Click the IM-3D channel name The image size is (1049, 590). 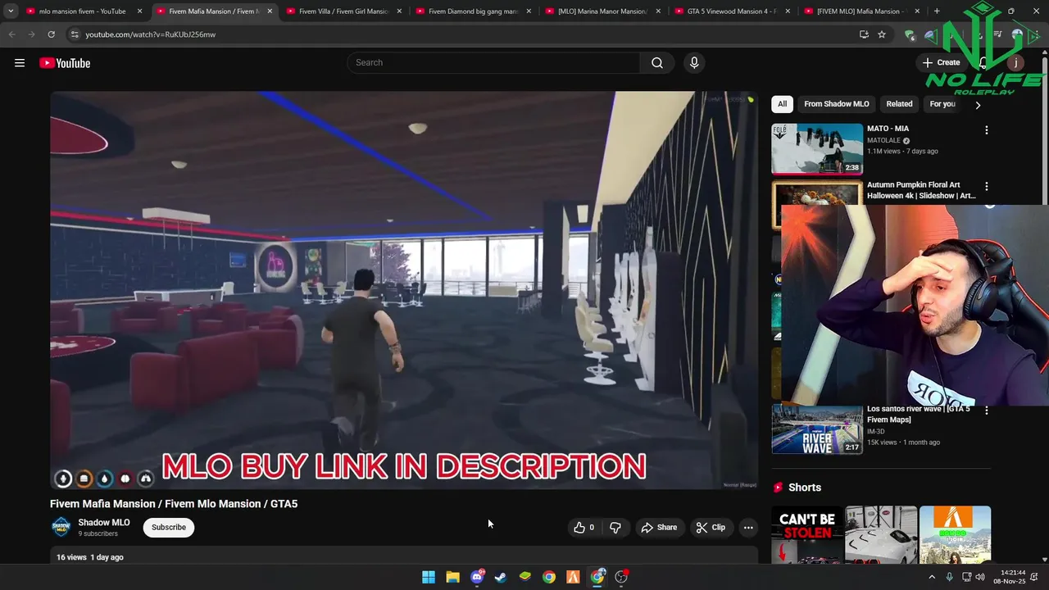(x=876, y=432)
